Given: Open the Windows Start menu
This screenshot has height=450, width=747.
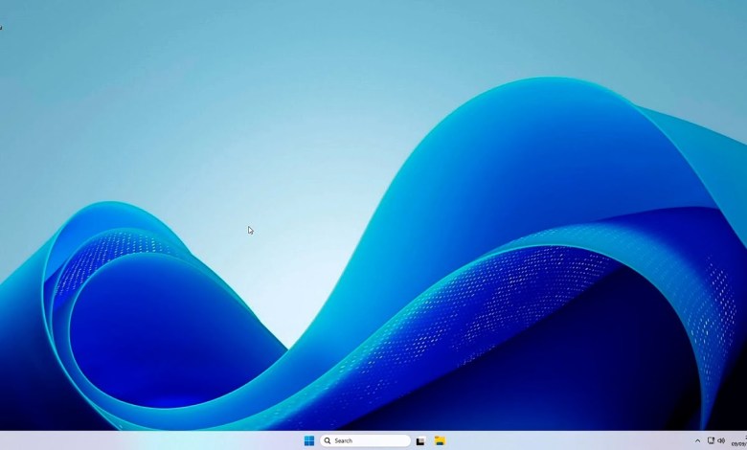Looking at the screenshot, I should 309,441.
